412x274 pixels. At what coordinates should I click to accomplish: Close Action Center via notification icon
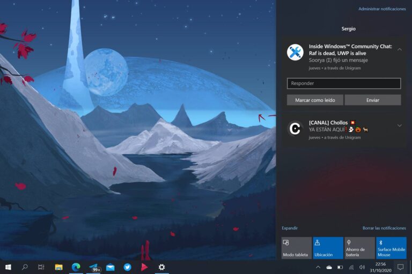click(400, 267)
